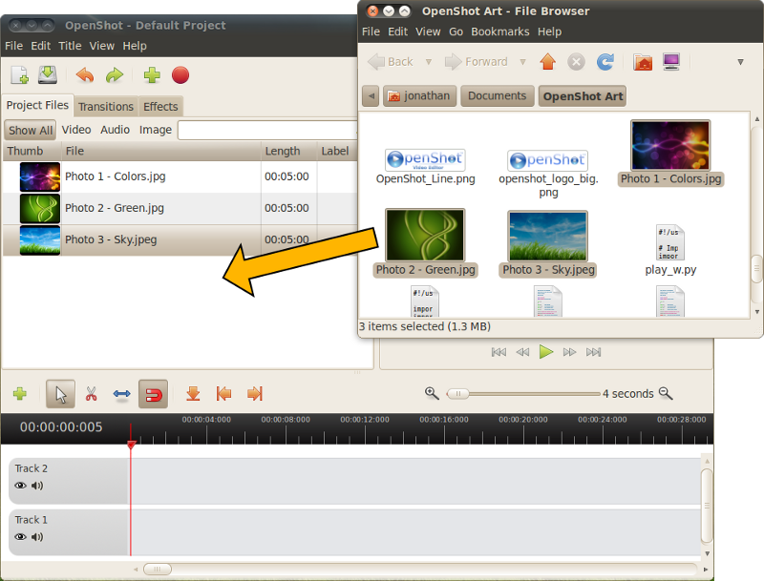
Task: Expand the file browser toolbar overflow arrow
Action: click(x=740, y=62)
